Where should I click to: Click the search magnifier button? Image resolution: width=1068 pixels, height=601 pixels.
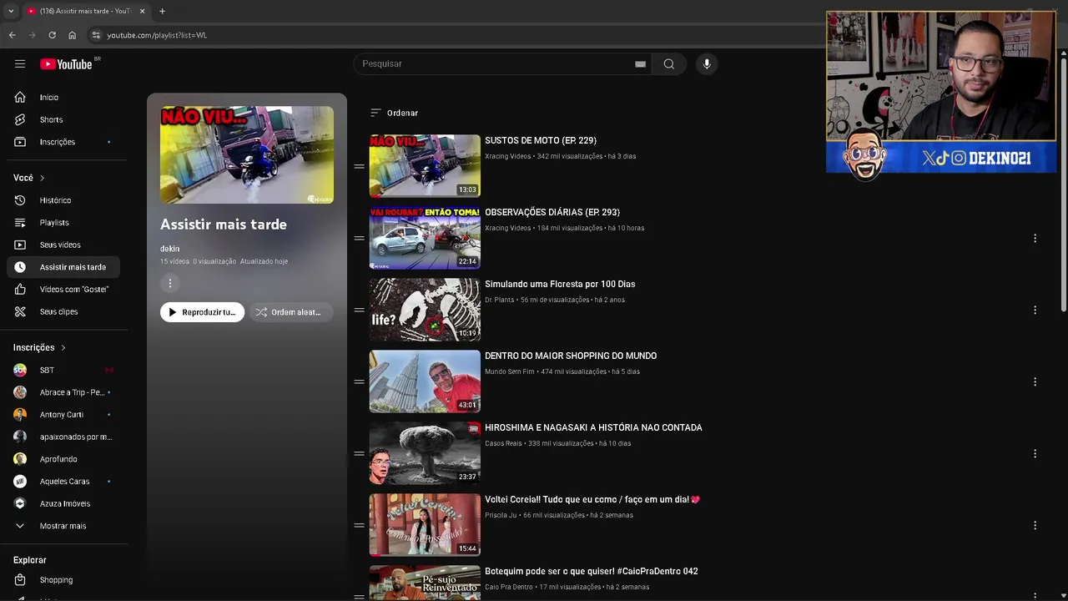[669, 63]
